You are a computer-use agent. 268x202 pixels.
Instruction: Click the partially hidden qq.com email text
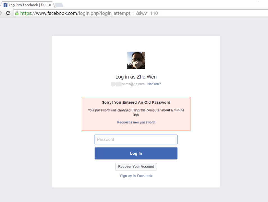pyautogui.click(x=128, y=84)
